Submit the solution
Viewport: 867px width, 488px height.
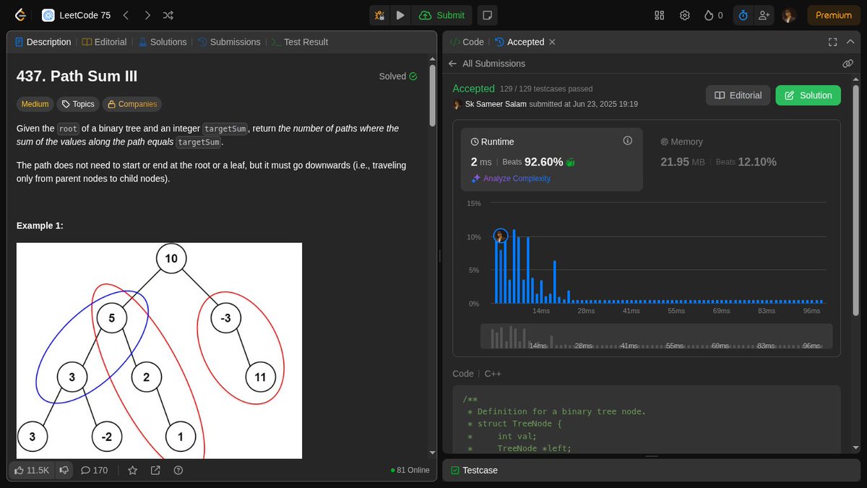pyautogui.click(x=442, y=15)
